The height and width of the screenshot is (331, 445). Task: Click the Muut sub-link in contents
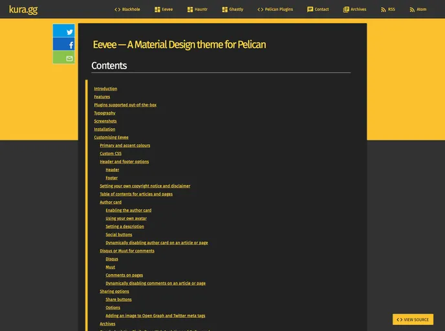coord(111,267)
